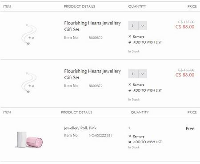Click the X remove icon for second gift set
The image size is (200, 164).
pos(130,84)
